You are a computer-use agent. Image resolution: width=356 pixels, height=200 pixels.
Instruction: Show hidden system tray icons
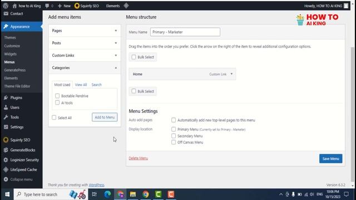(x=281, y=194)
